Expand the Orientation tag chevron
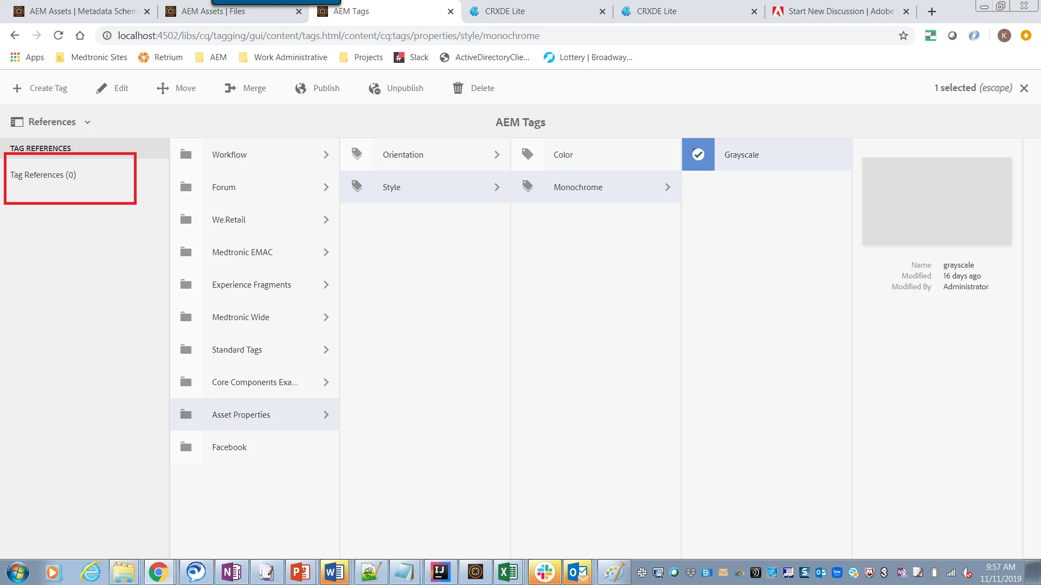This screenshot has width=1041, height=585. pos(497,154)
